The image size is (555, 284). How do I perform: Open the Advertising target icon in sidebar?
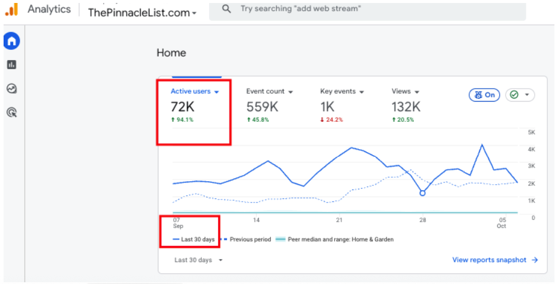11,112
